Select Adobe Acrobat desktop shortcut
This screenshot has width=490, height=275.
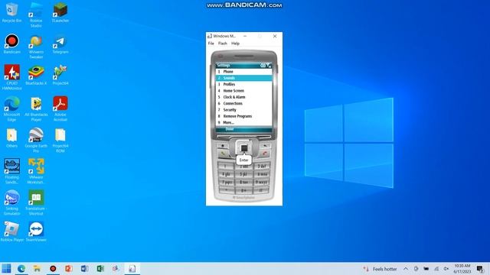[60, 108]
